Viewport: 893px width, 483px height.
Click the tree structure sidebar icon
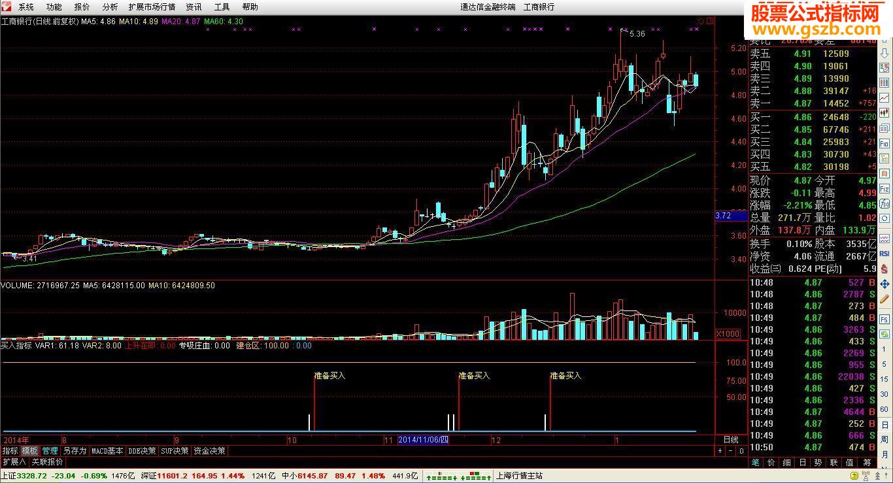click(x=885, y=158)
